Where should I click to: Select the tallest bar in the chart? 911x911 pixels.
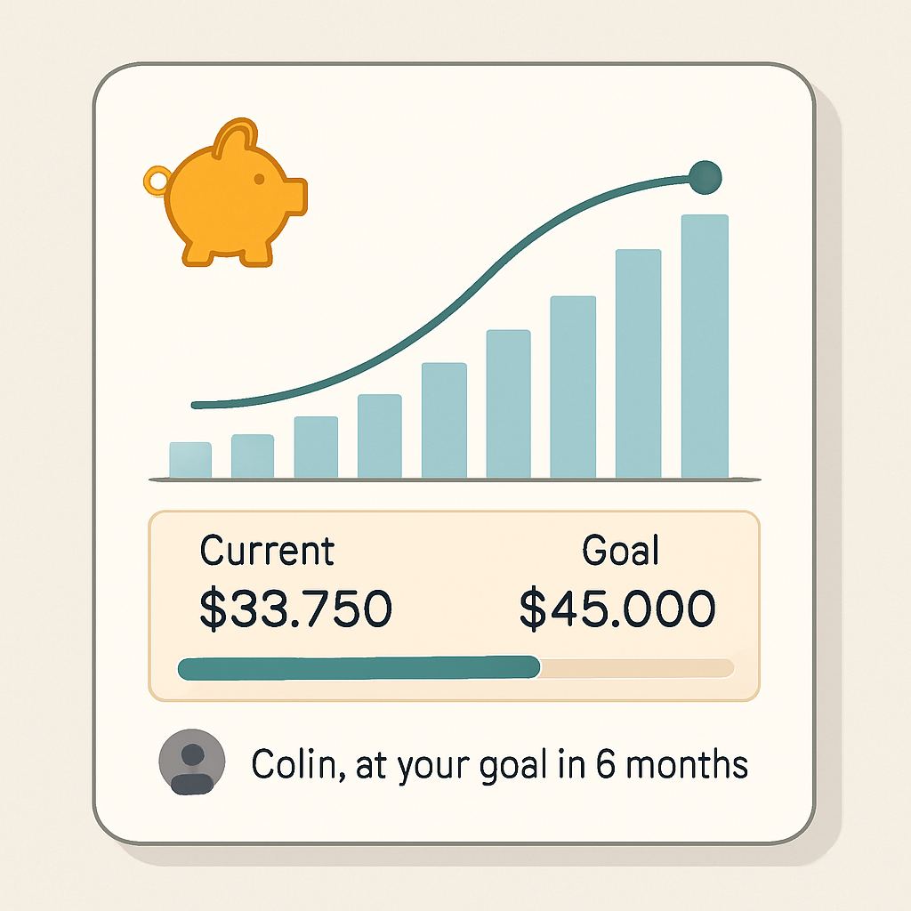click(x=705, y=345)
